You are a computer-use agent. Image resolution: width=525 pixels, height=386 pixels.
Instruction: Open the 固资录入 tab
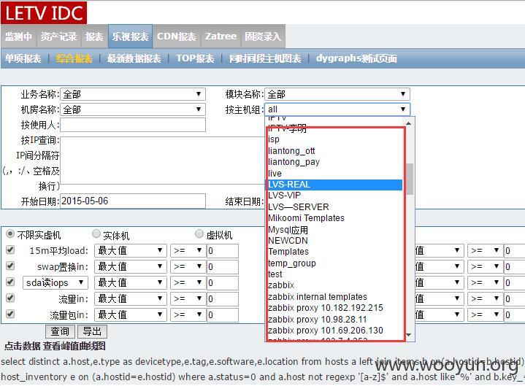click(263, 36)
